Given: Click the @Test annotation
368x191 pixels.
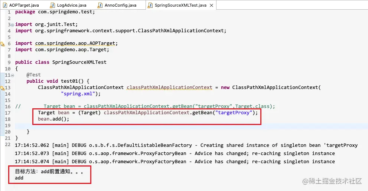Looking at the screenshot, I should click(33, 75).
